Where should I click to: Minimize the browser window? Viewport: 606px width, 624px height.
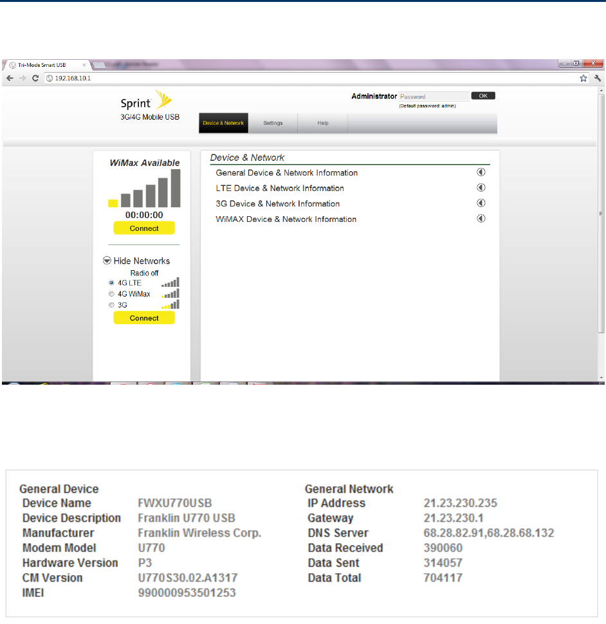[565, 63]
